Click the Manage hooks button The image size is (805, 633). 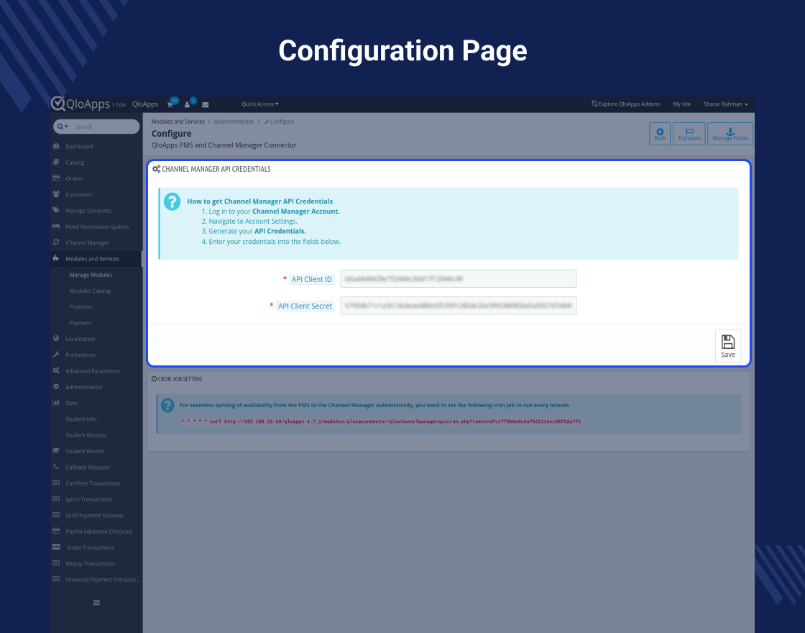730,134
